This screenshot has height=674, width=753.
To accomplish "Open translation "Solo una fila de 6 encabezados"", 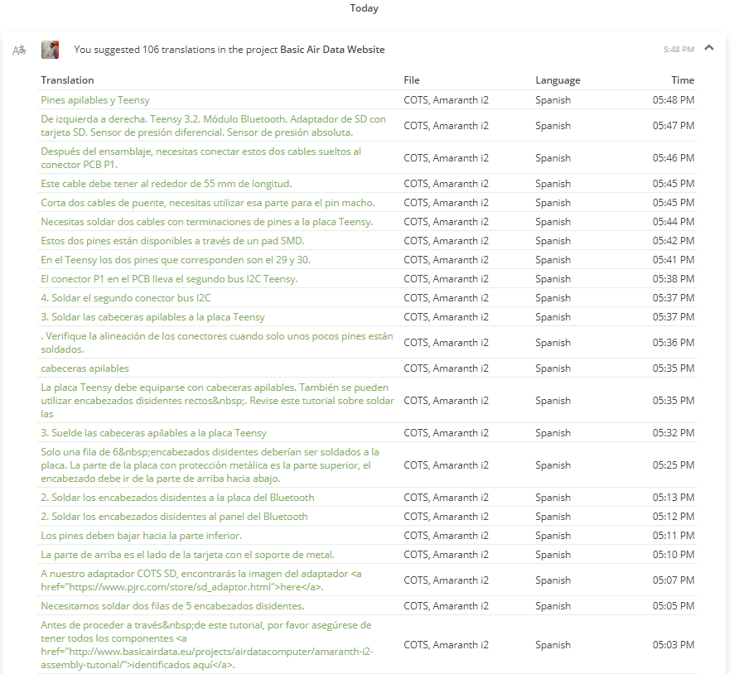I will click(210, 465).
